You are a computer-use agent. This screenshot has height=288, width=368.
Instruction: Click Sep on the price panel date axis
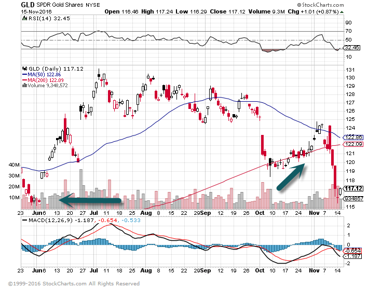point(206,213)
